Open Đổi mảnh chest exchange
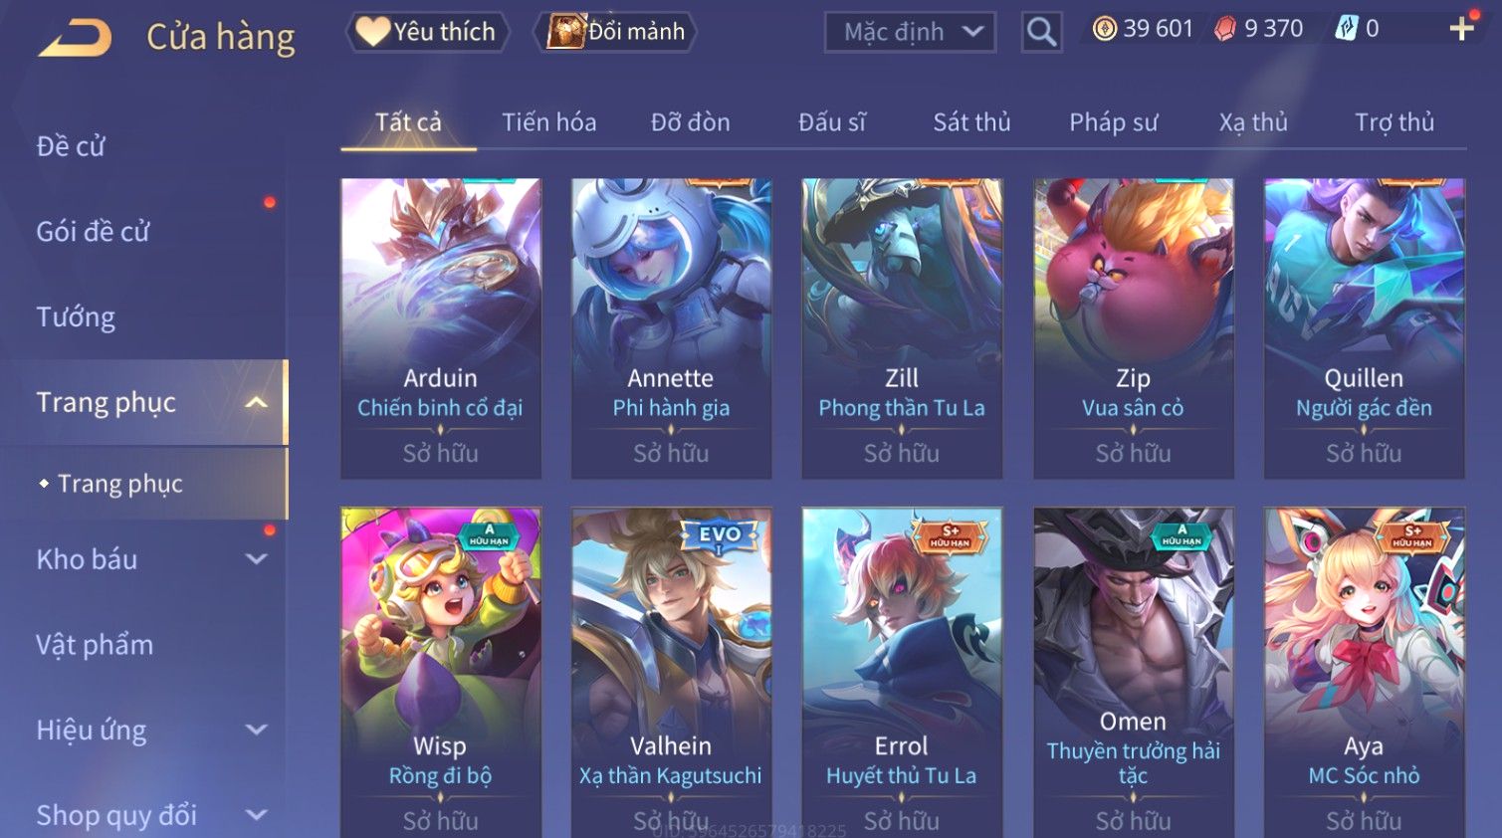Viewport: 1502px width, 838px height. [615, 32]
